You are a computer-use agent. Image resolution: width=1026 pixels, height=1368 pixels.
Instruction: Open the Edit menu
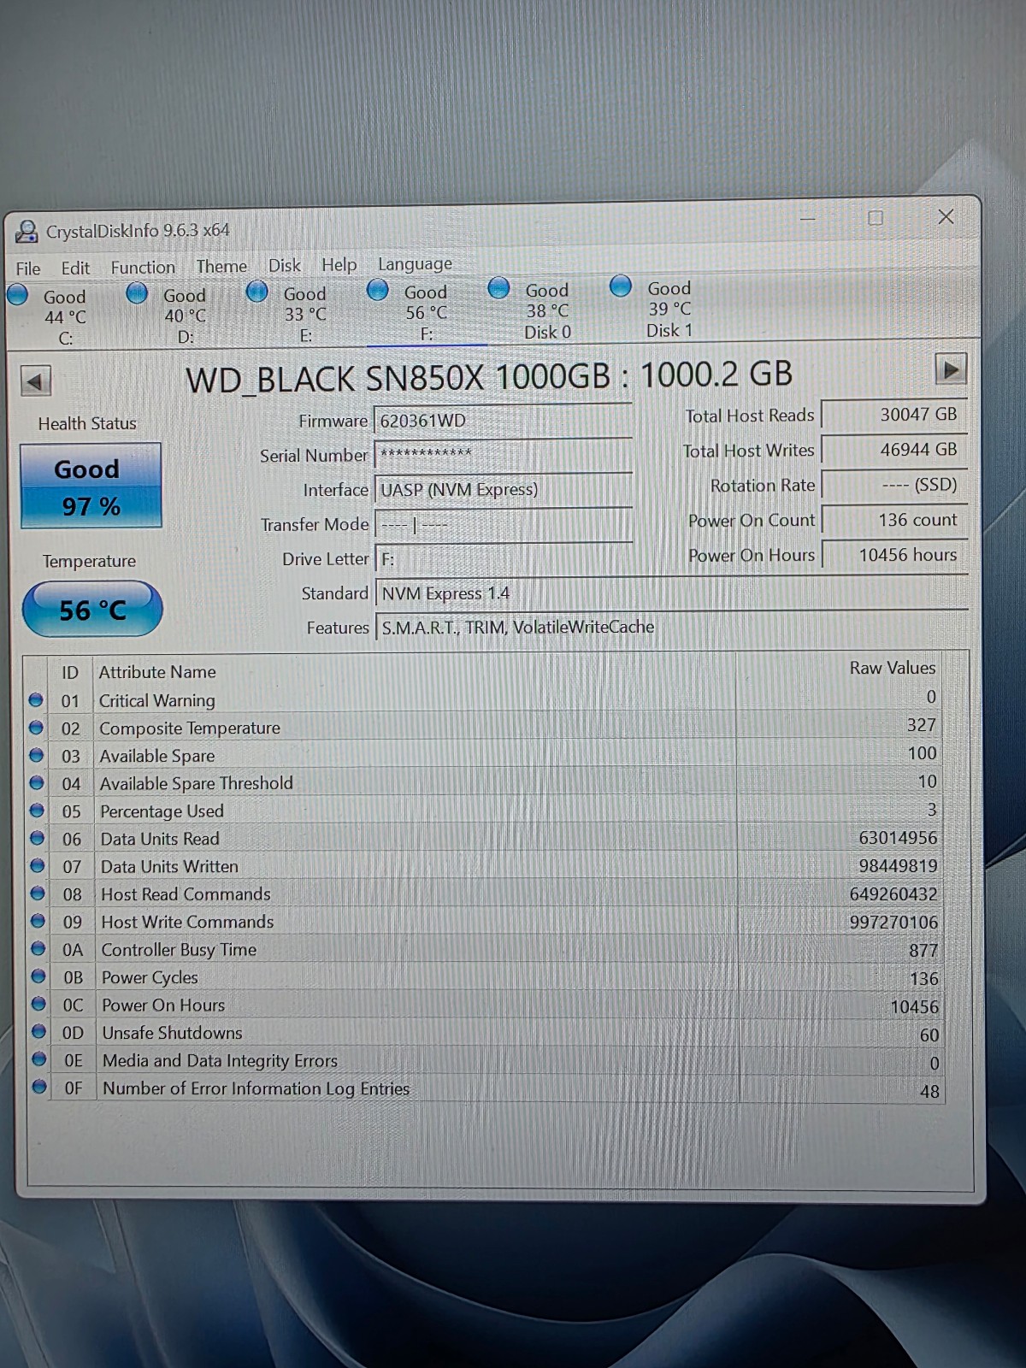(75, 268)
